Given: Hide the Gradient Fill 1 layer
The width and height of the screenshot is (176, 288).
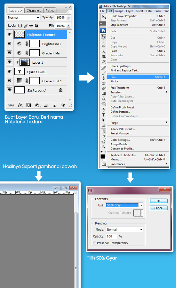Looking at the screenshot, I should click(9, 80).
